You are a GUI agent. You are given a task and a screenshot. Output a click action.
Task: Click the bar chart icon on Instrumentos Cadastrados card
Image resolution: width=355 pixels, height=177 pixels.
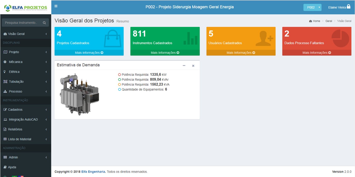point(190,38)
